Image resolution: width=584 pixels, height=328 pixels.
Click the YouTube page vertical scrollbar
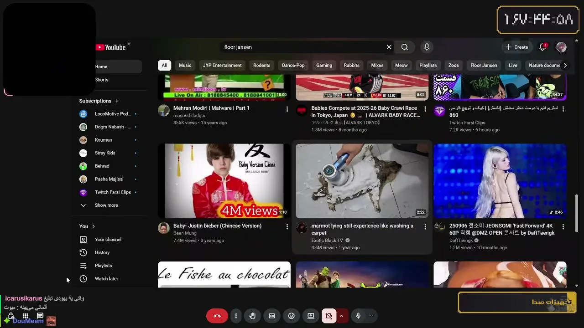pyautogui.click(x=577, y=213)
